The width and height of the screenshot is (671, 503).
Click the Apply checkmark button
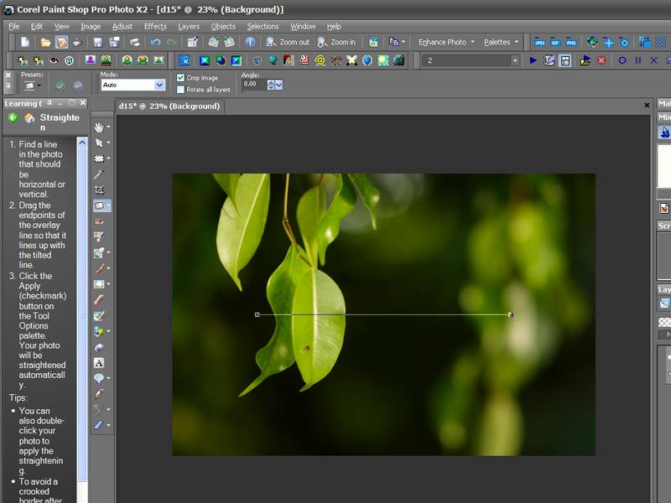point(60,85)
